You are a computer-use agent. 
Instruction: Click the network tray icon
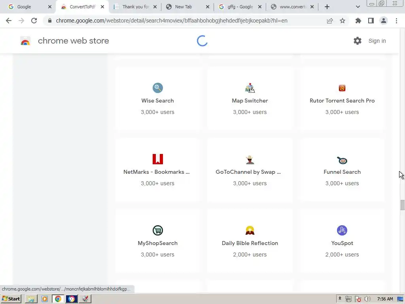(x=348, y=299)
